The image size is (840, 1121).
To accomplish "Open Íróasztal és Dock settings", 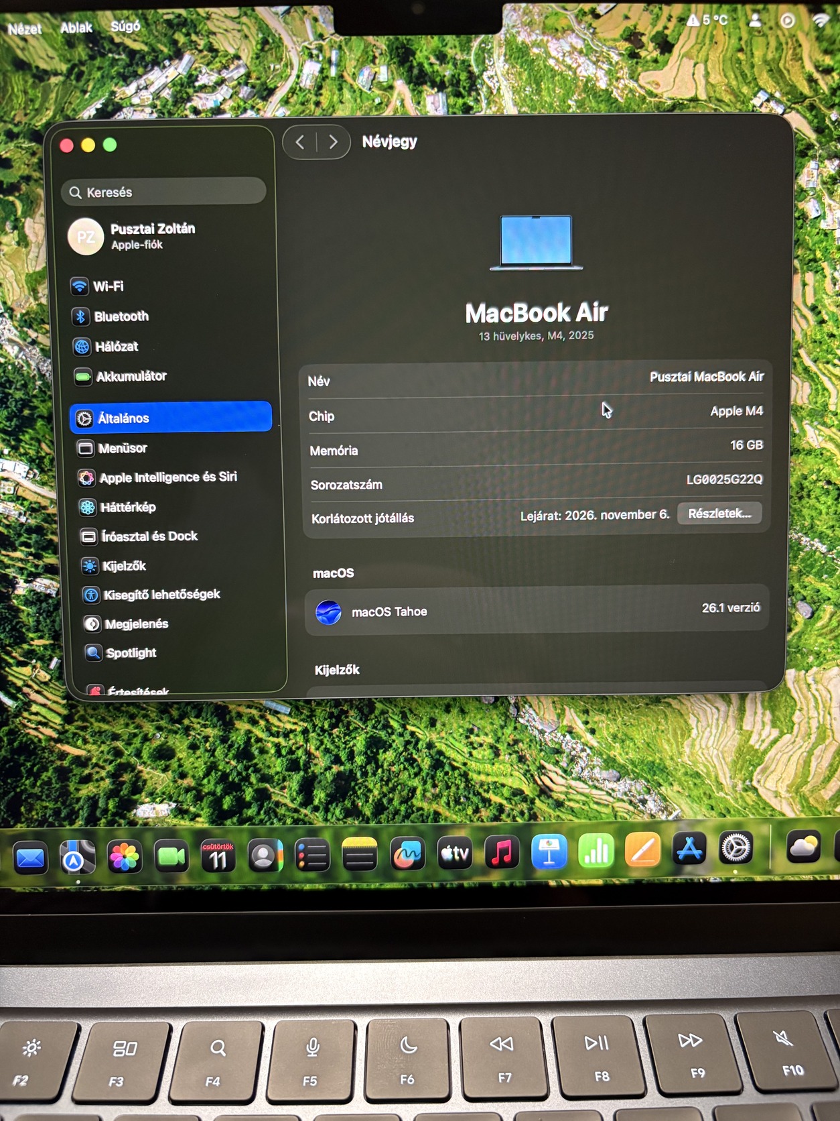I will pos(139,536).
